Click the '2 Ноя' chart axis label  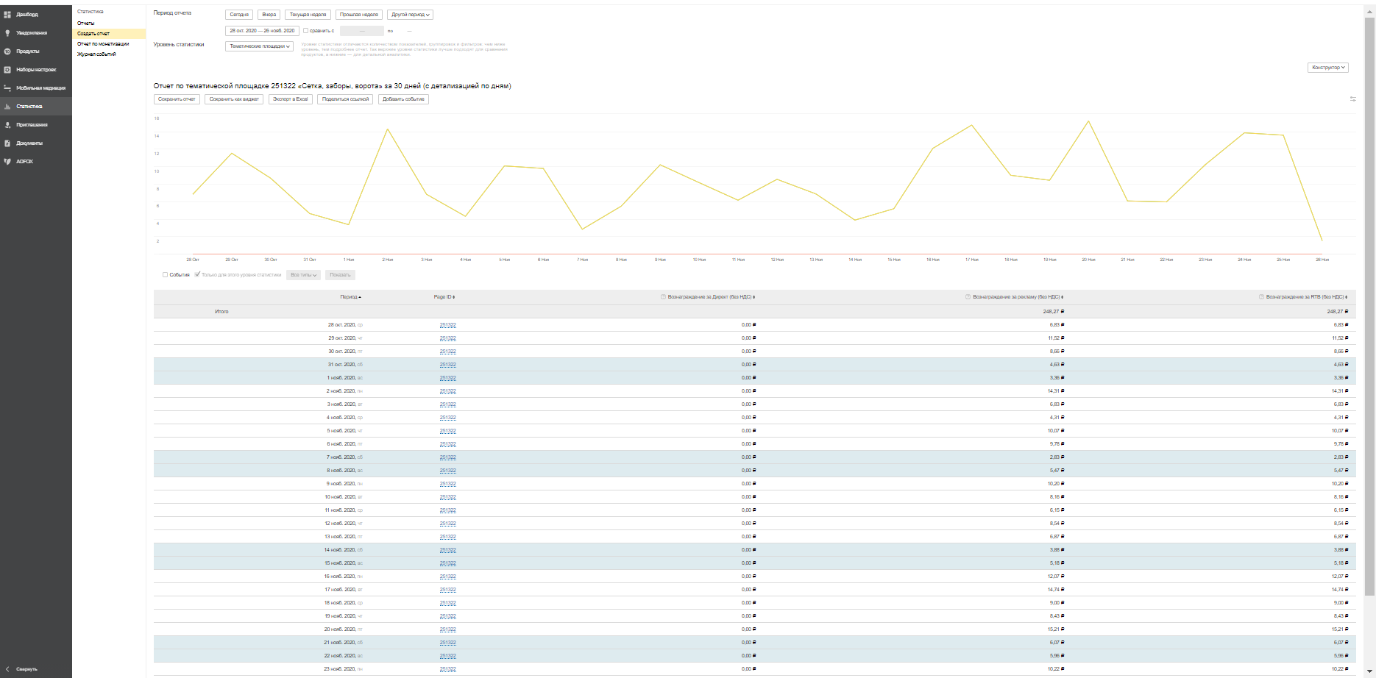click(388, 260)
